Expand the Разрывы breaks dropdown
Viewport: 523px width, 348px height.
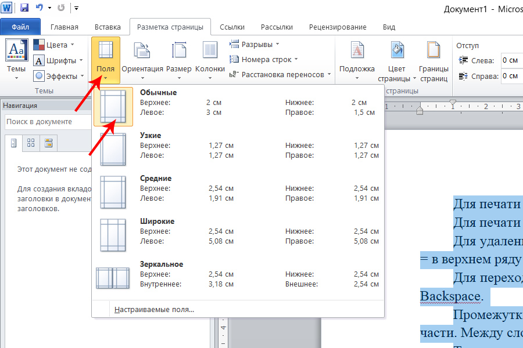255,44
